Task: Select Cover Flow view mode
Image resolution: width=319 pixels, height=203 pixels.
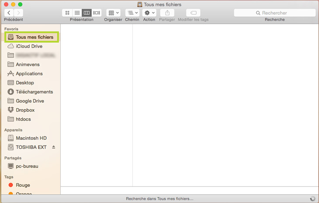Action: tap(97, 13)
